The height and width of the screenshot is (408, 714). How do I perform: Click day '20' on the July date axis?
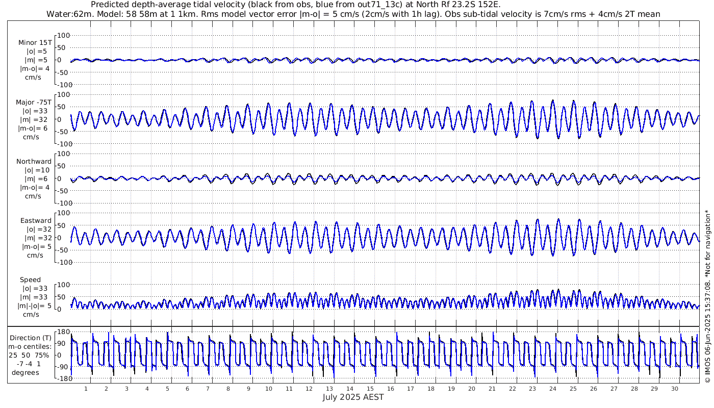[x=472, y=389]
